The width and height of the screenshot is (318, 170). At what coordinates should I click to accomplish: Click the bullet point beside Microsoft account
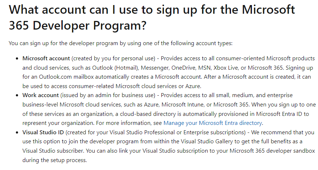pyautogui.click(x=17, y=59)
